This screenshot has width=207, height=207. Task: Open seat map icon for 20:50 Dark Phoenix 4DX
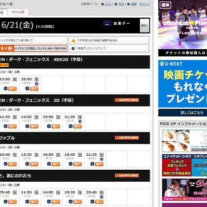(36, 79)
